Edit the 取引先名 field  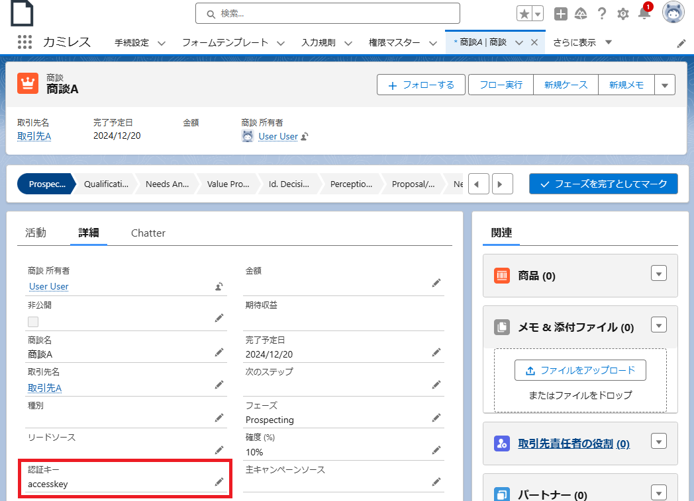[x=219, y=385]
